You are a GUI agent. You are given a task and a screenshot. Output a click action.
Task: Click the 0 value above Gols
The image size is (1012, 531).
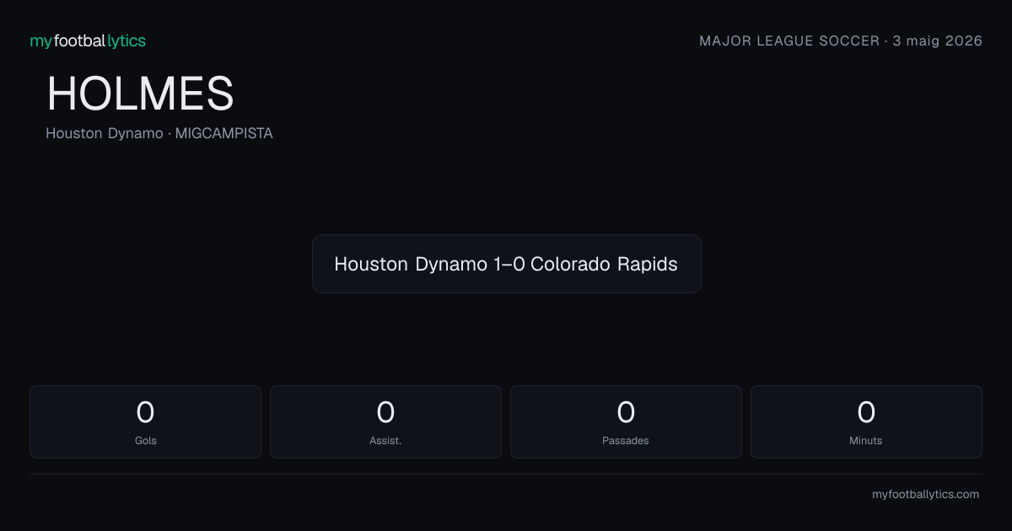click(x=145, y=412)
